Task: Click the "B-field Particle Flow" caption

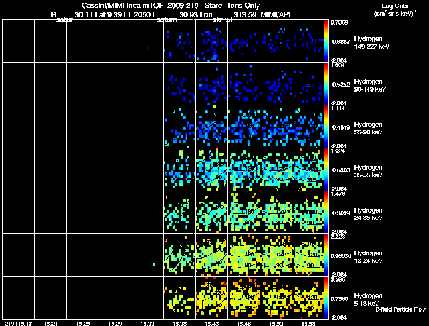Action: (x=401, y=309)
